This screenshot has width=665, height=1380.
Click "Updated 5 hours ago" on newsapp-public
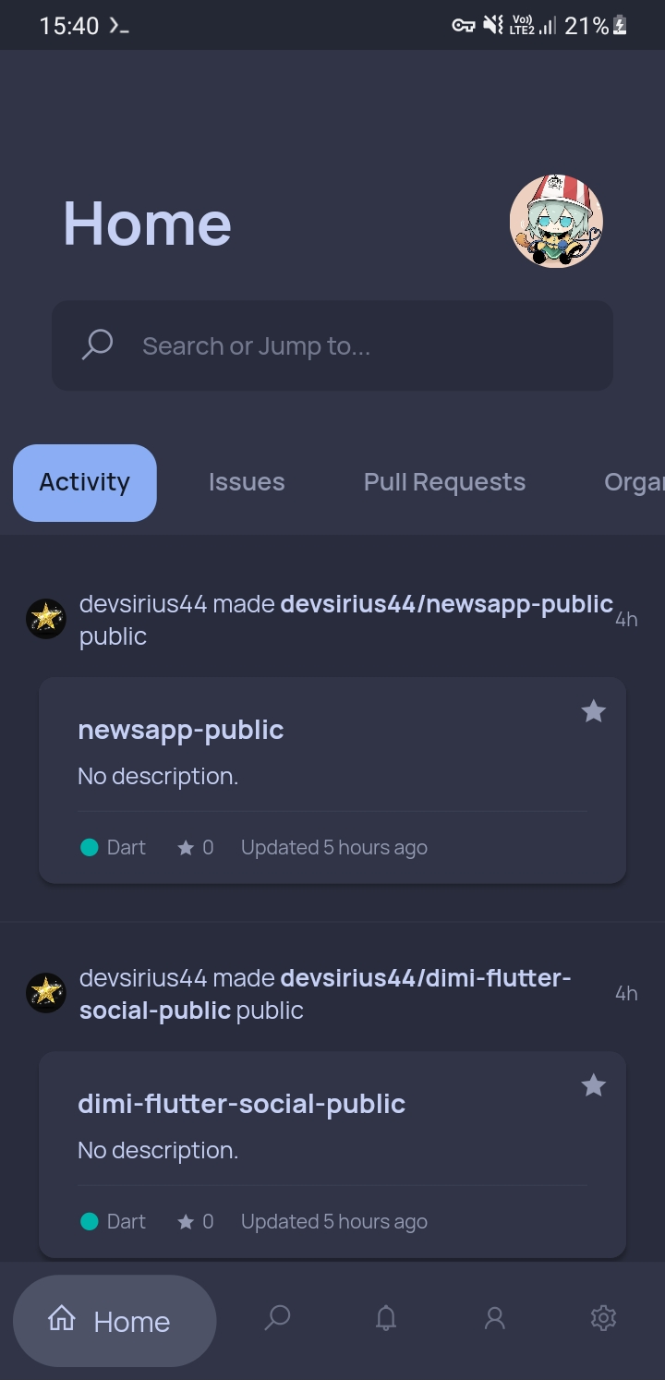pyautogui.click(x=334, y=847)
